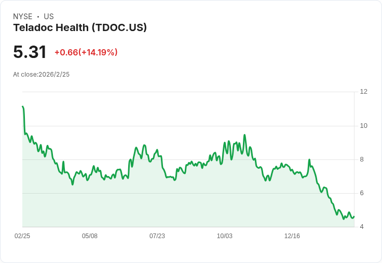Click the 8 price axis label
The height and width of the screenshot is (263, 382).
pyautogui.click(x=362, y=159)
